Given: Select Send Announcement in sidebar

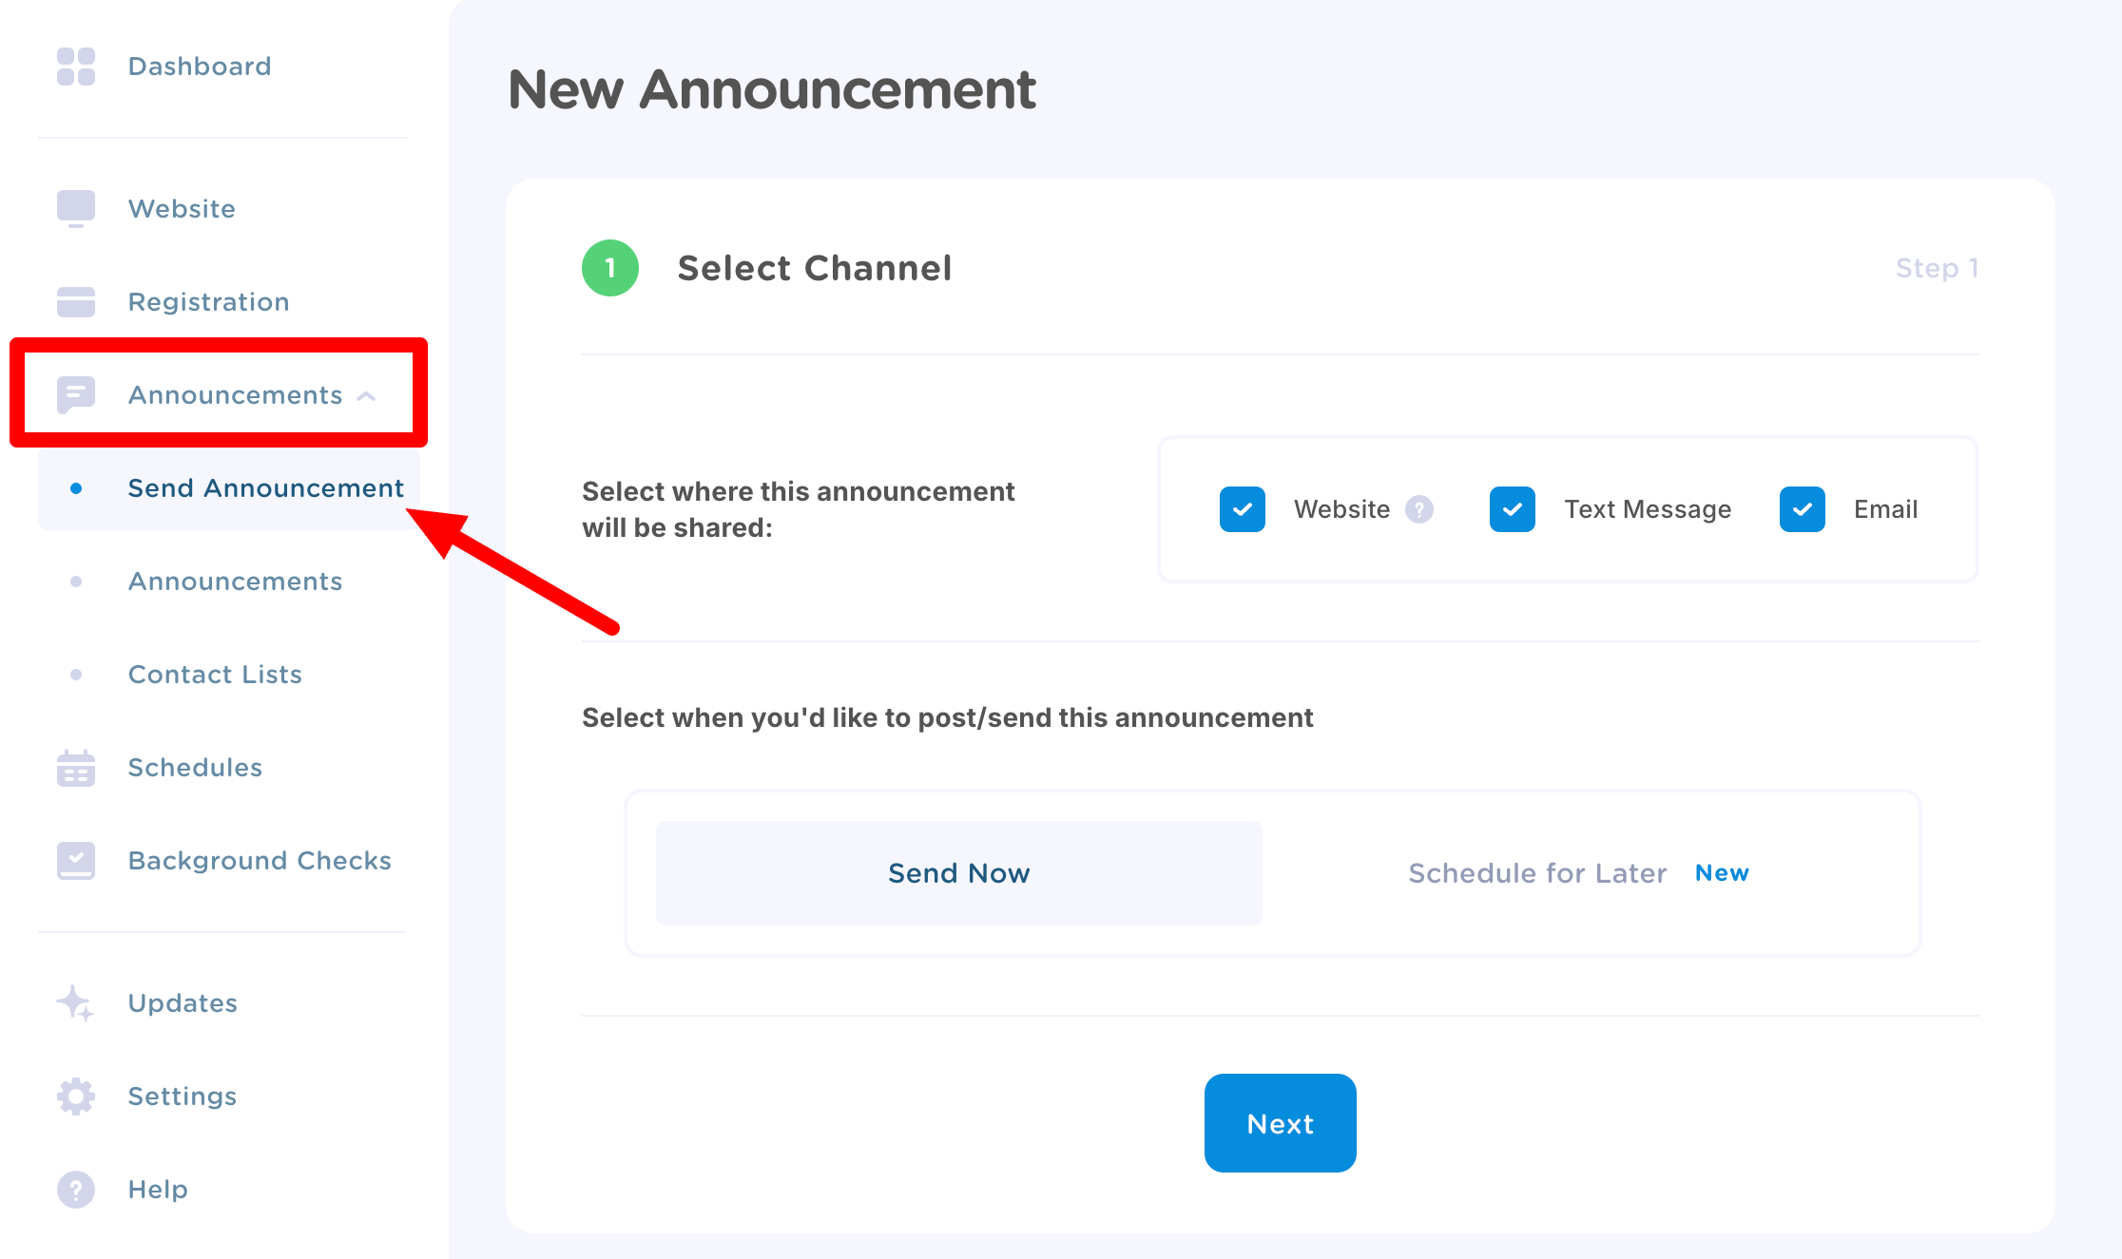Looking at the screenshot, I should [x=265, y=488].
